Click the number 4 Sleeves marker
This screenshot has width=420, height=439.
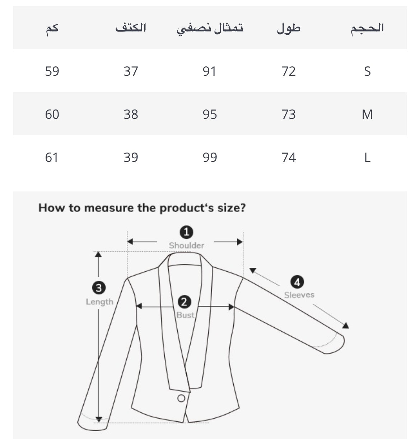[297, 282]
